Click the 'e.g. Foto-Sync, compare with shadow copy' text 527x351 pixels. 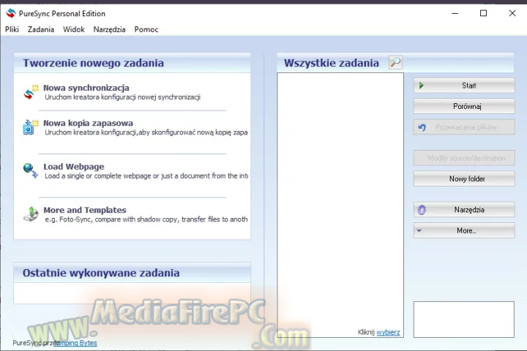pos(146,219)
